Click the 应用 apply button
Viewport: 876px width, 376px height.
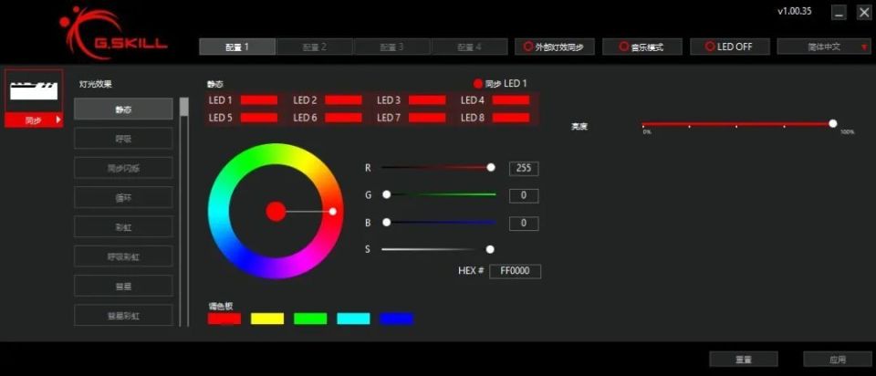(x=838, y=360)
